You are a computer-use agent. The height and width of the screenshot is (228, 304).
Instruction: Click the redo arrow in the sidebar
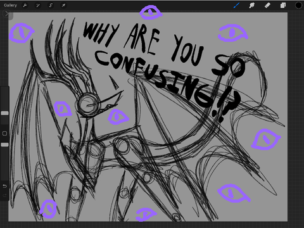click(x=4, y=196)
